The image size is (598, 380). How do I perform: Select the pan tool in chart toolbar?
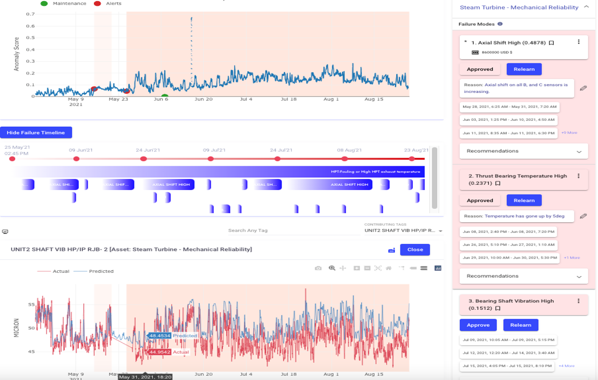[x=343, y=268]
